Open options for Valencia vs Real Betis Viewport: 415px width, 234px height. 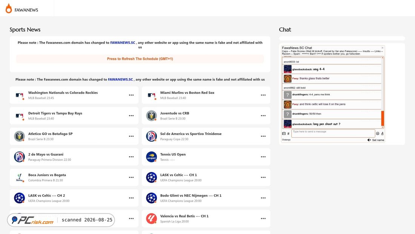pos(263,219)
